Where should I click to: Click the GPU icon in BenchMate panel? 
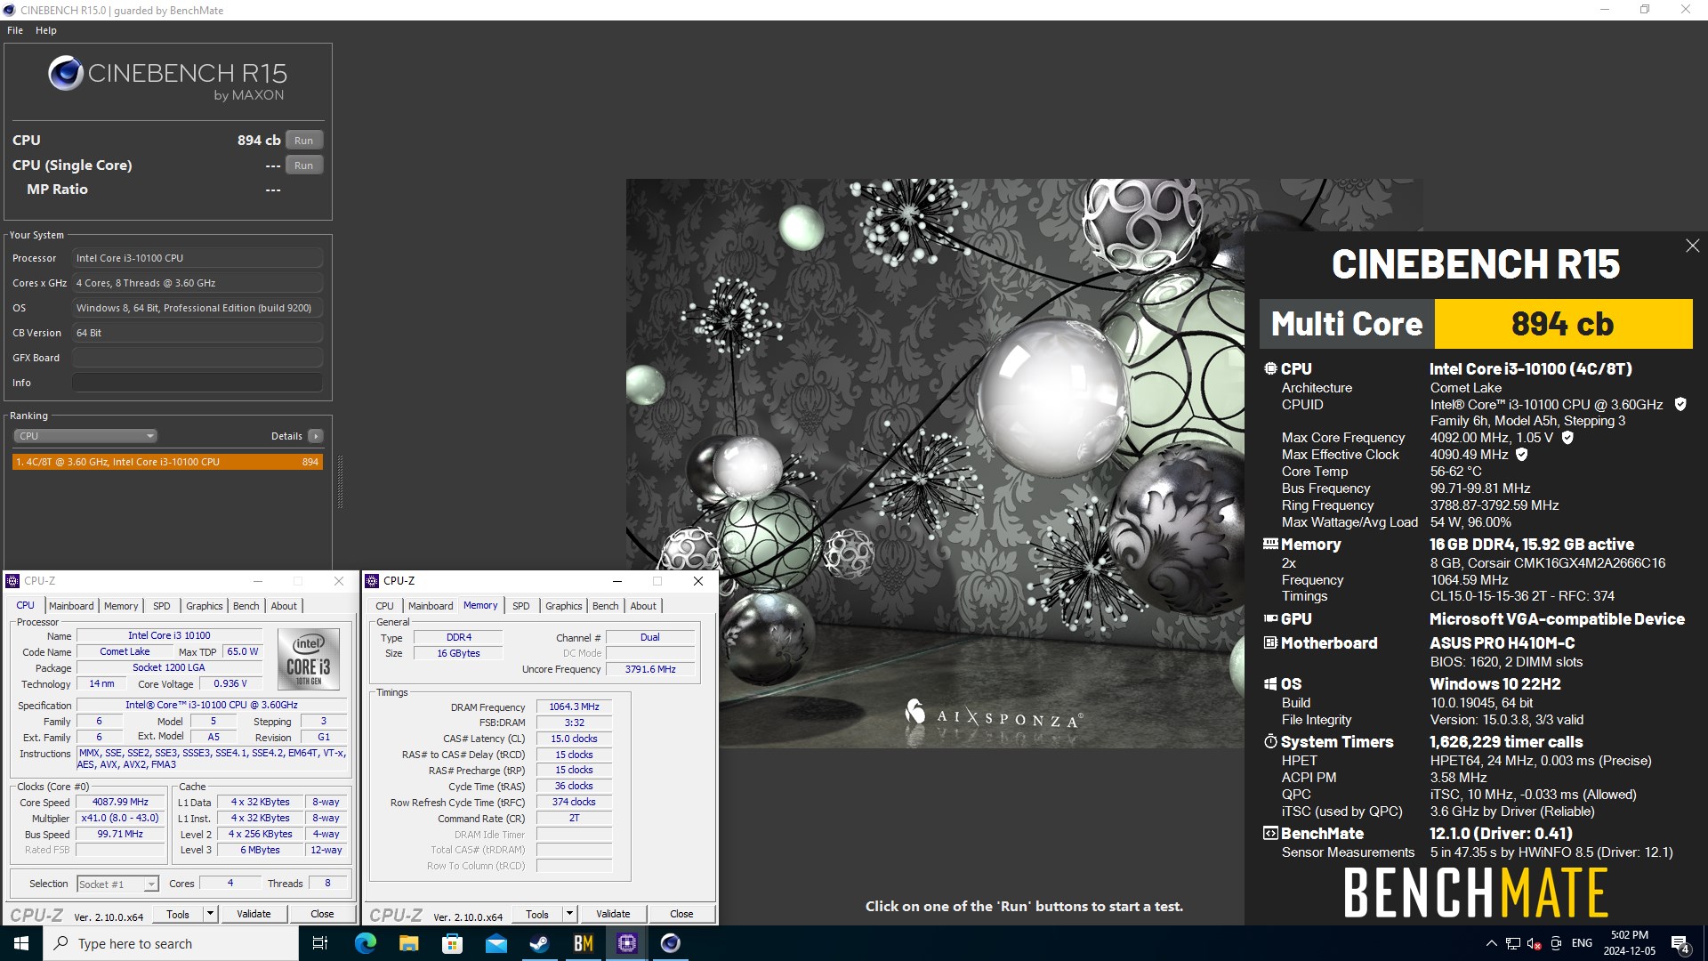tap(1270, 618)
